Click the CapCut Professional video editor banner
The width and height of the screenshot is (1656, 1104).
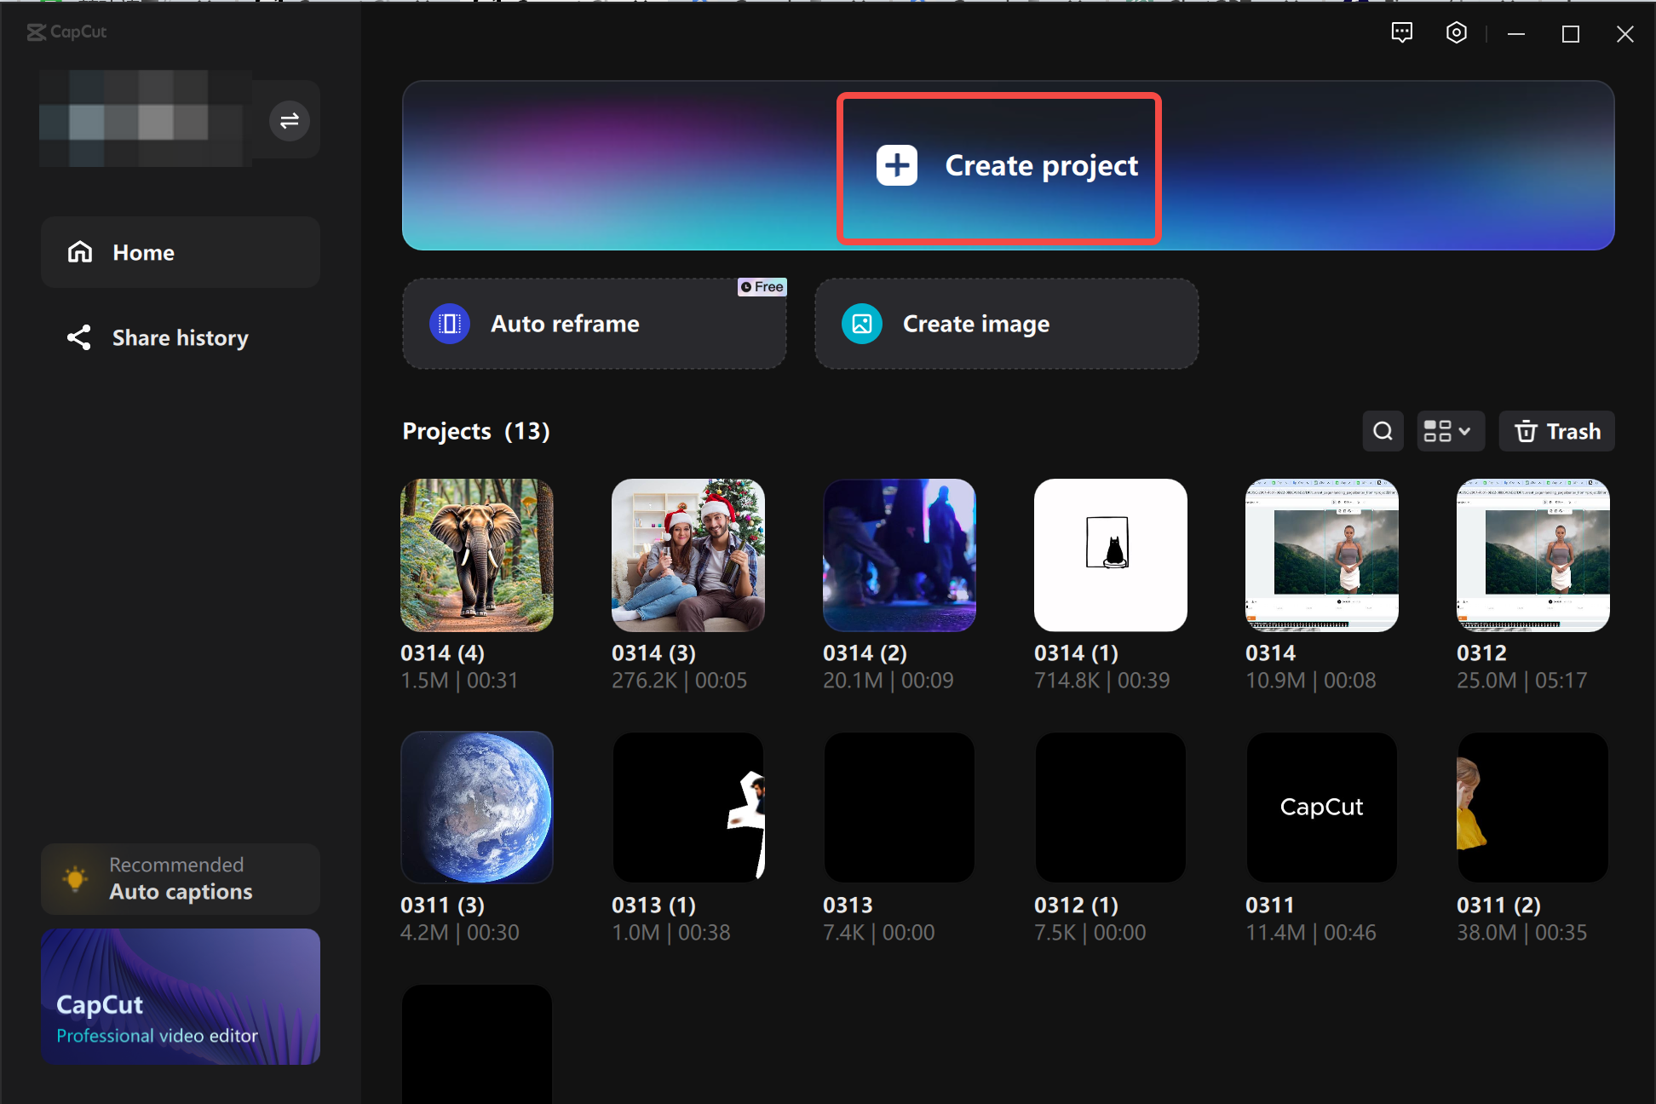pyautogui.click(x=180, y=997)
